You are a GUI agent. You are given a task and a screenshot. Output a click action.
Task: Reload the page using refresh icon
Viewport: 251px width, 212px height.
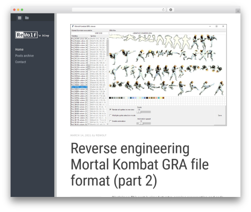163,10
